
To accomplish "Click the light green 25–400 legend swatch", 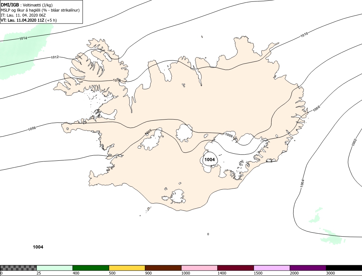I will [x=55, y=268].
